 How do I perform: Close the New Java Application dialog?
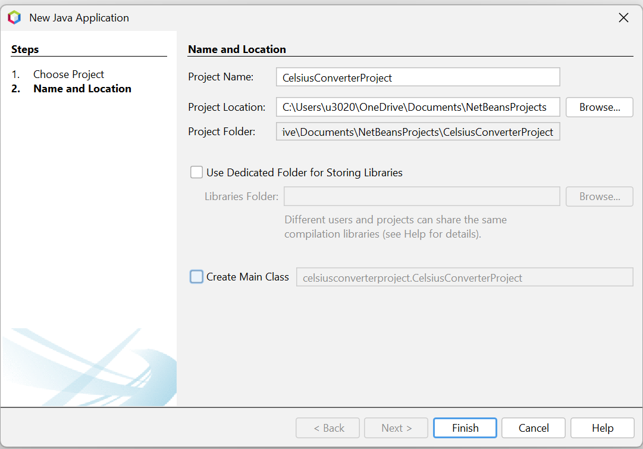623,18
